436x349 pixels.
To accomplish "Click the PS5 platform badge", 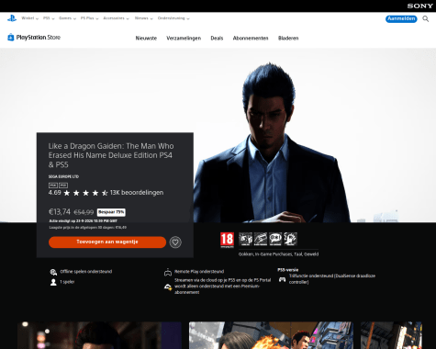I will (x=63, y=186).
